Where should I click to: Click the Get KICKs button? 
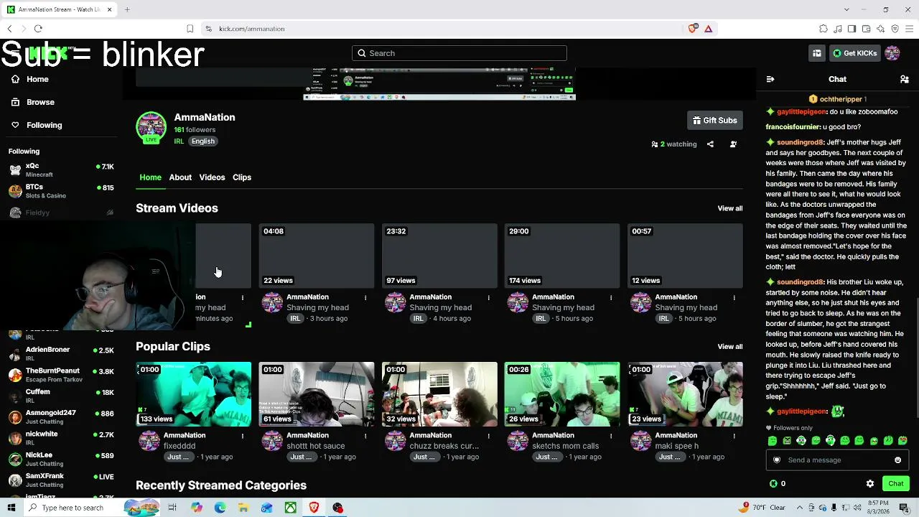coord(855,53)
